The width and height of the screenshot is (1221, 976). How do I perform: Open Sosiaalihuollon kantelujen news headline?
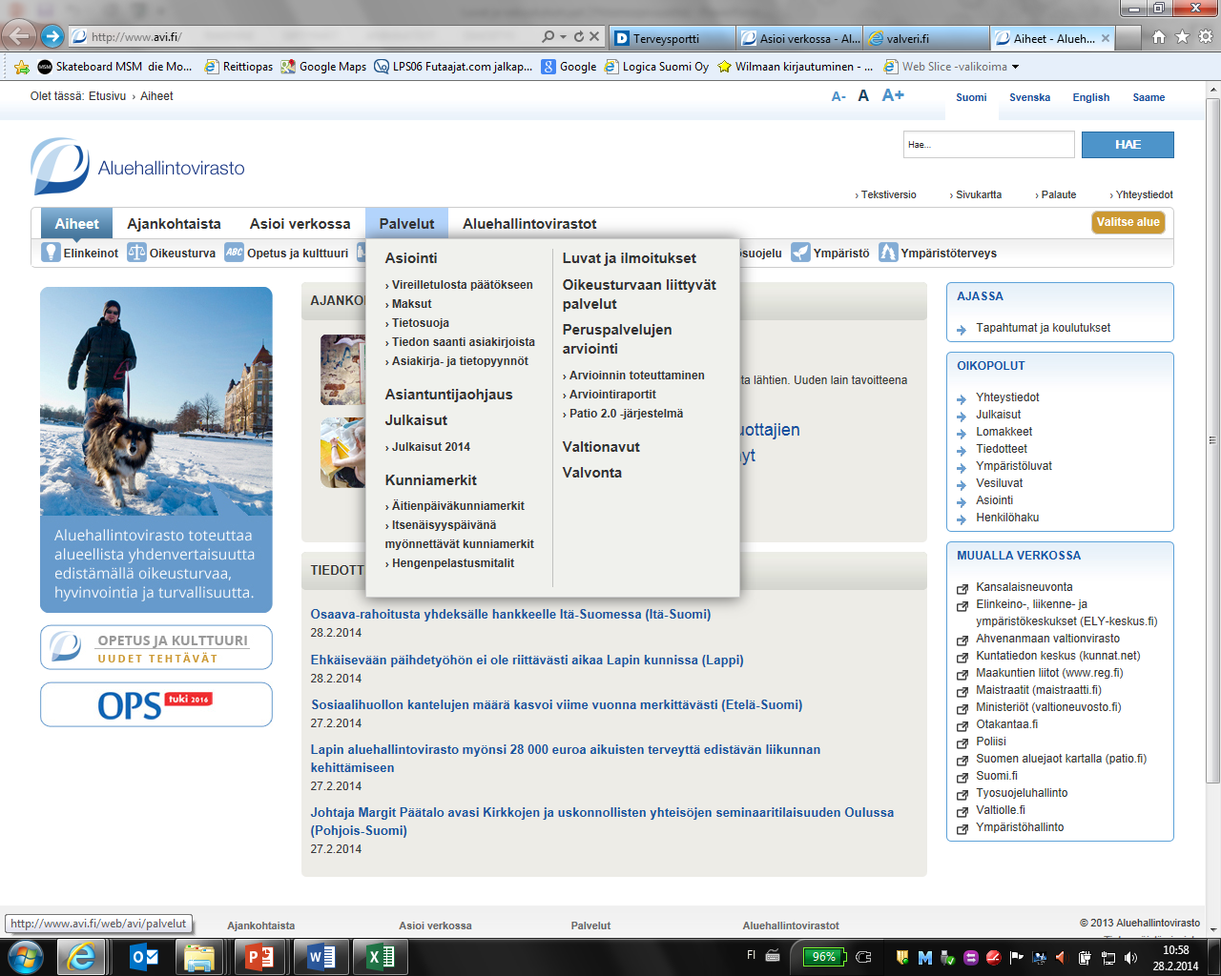coord(556,705)
